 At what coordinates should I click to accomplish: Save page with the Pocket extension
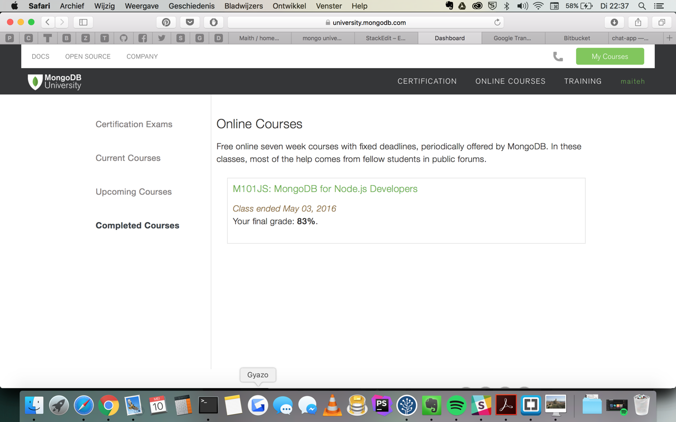(x=190, y=22)
